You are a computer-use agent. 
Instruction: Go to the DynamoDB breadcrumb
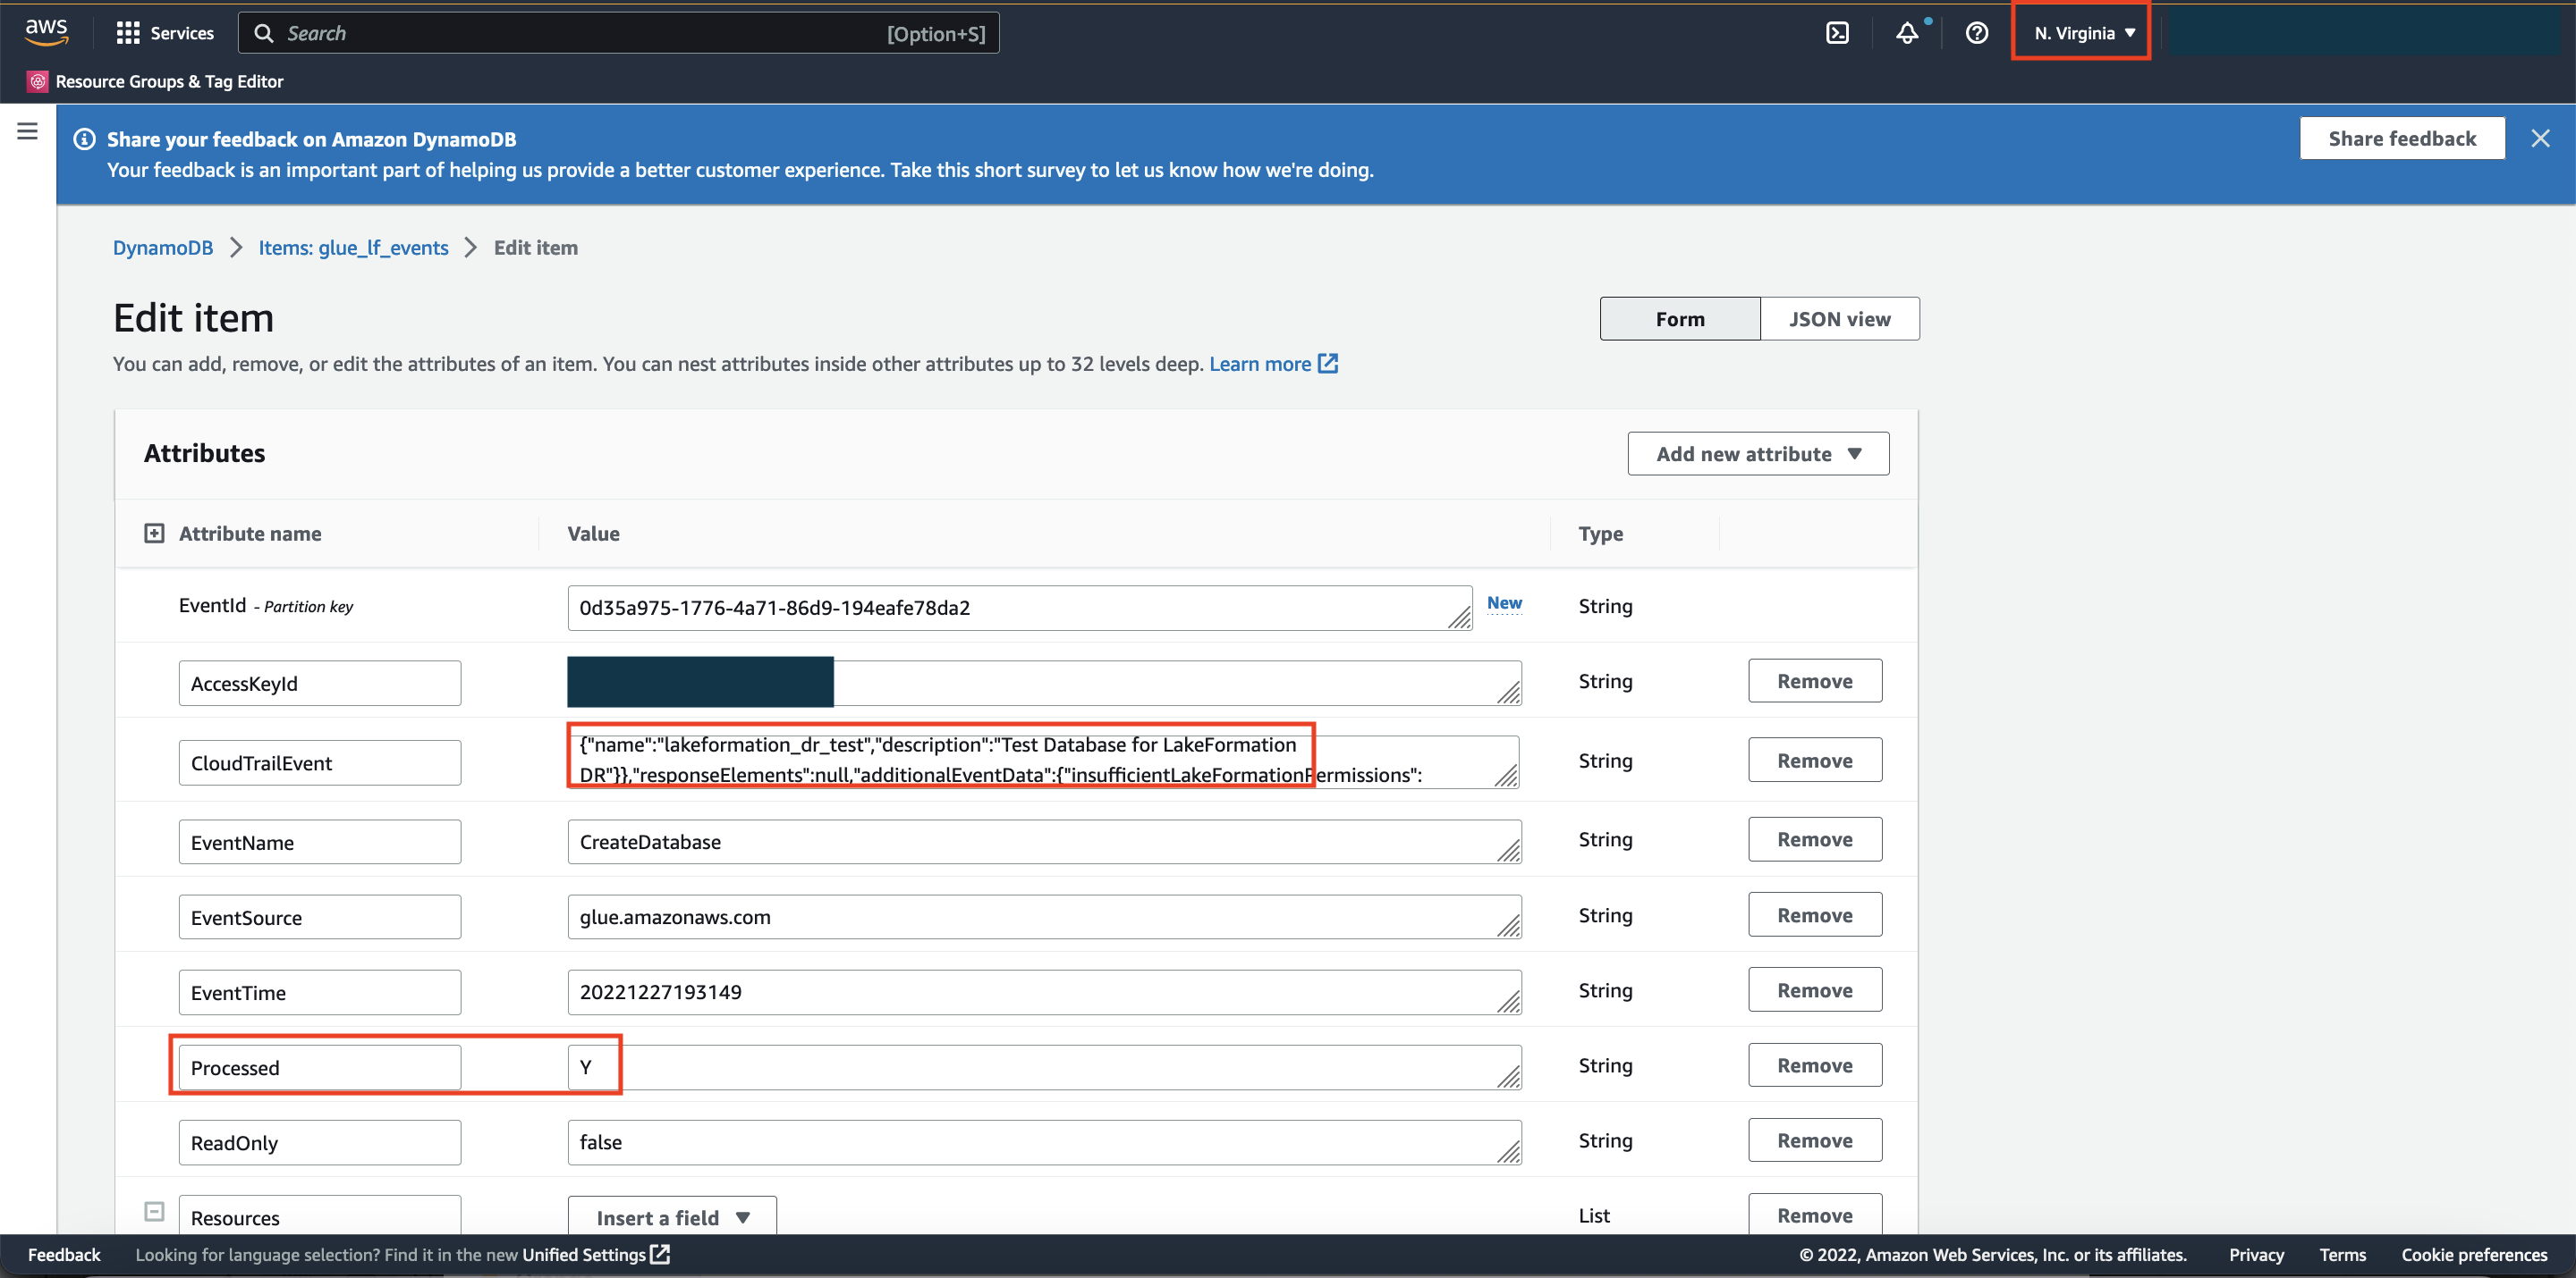pos(163,248)
